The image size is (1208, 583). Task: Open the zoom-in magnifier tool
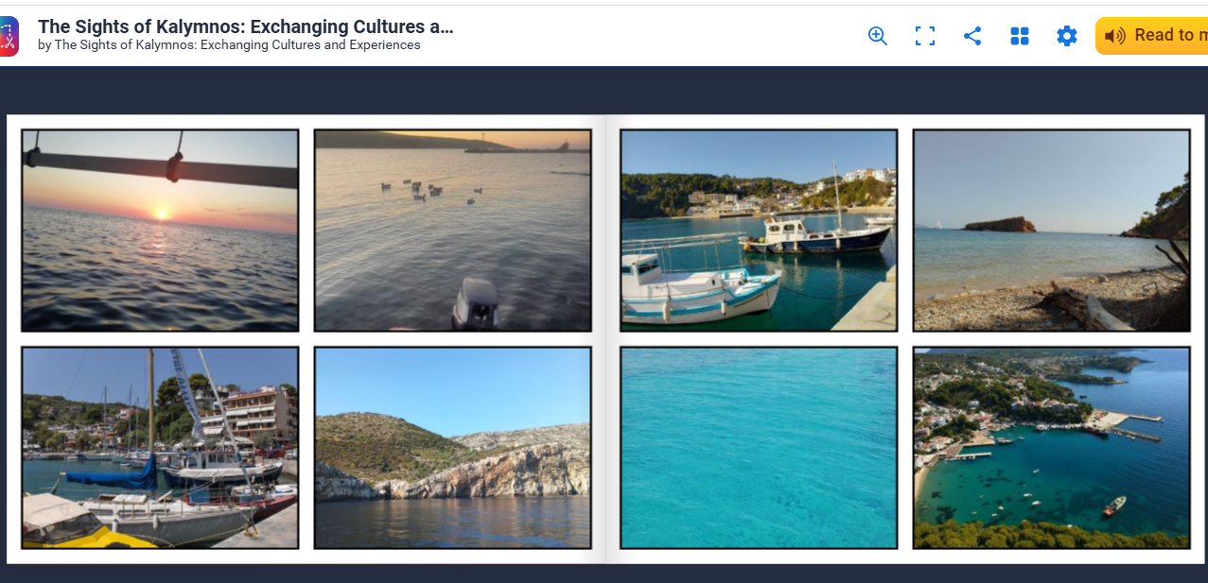878,36
